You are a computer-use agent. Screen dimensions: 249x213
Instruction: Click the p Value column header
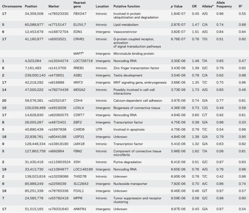coord(177,6)
